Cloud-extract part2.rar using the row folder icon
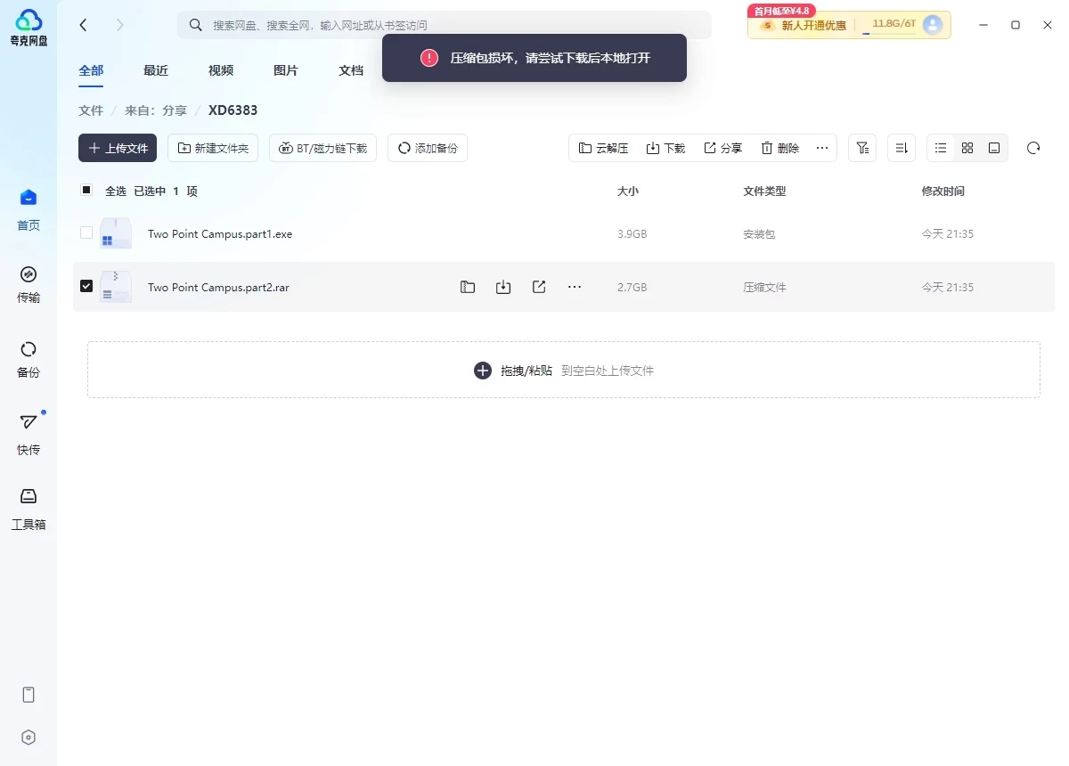Image resolution: width=1069 pixels, height=766 pixels. point(468,287)
